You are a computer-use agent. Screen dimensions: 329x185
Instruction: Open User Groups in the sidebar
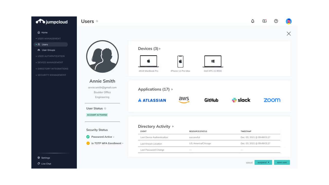pyautogui.click(x=46, y=50)
